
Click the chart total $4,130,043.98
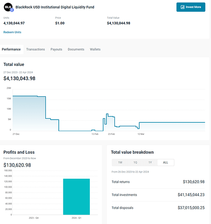coord(19,78)
